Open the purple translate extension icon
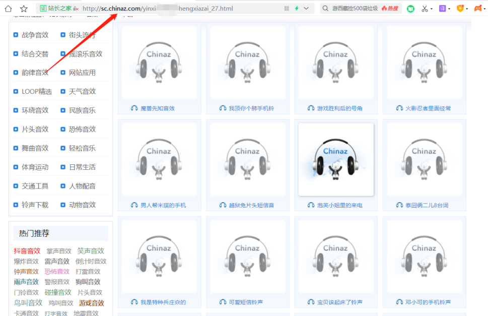The height and width of the screenshot is (316, 488). (442, 8)
